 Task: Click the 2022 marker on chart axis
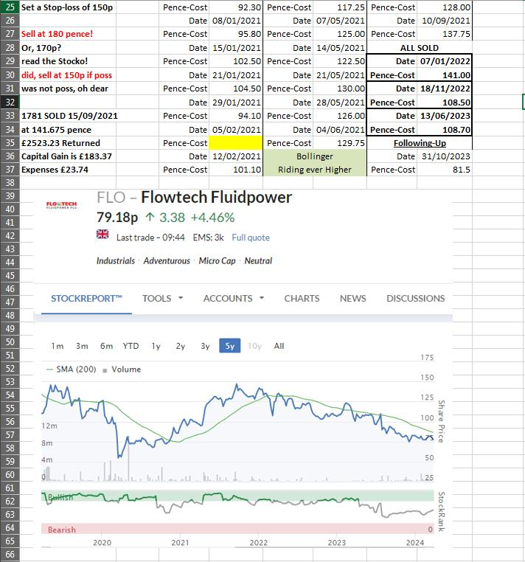258,543
